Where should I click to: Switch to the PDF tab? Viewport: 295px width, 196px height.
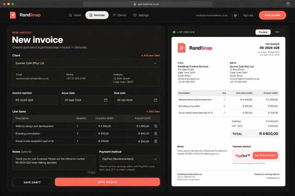coord(277,32)
